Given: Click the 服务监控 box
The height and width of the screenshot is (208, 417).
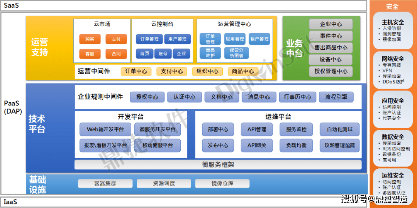Looking at the screenshot, I should tap(296, 129).
